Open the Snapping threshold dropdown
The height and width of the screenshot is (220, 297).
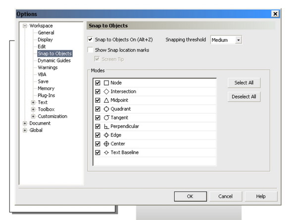(239, 40)
